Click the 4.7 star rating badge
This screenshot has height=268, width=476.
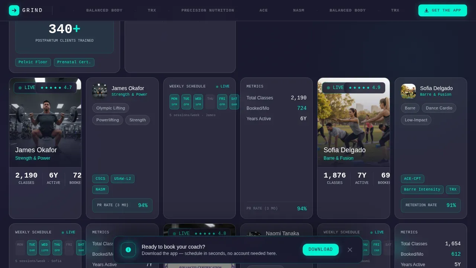click(56, 88)
